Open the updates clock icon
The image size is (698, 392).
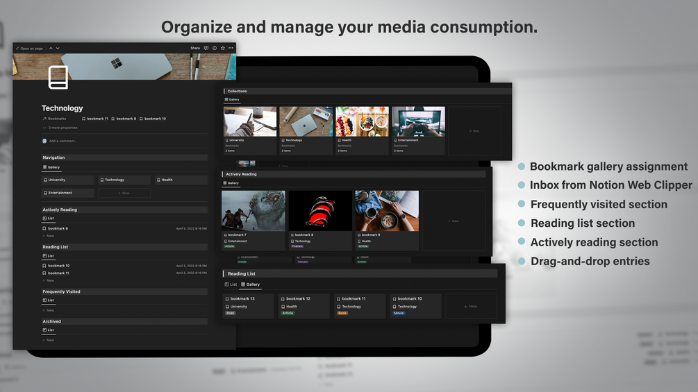click(214, 48)
